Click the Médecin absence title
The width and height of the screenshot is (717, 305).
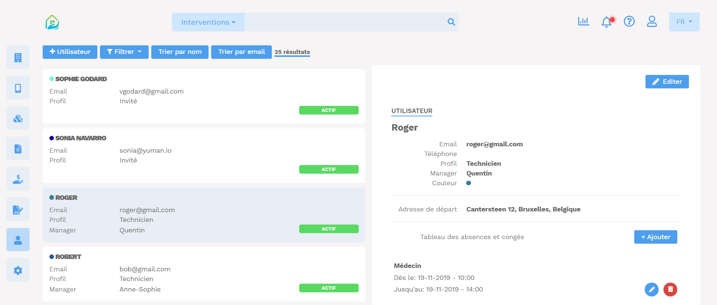(x=407, y=266)
